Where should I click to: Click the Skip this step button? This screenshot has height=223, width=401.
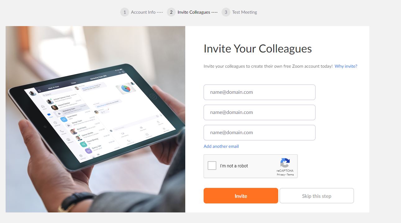[x=317, y=196]
